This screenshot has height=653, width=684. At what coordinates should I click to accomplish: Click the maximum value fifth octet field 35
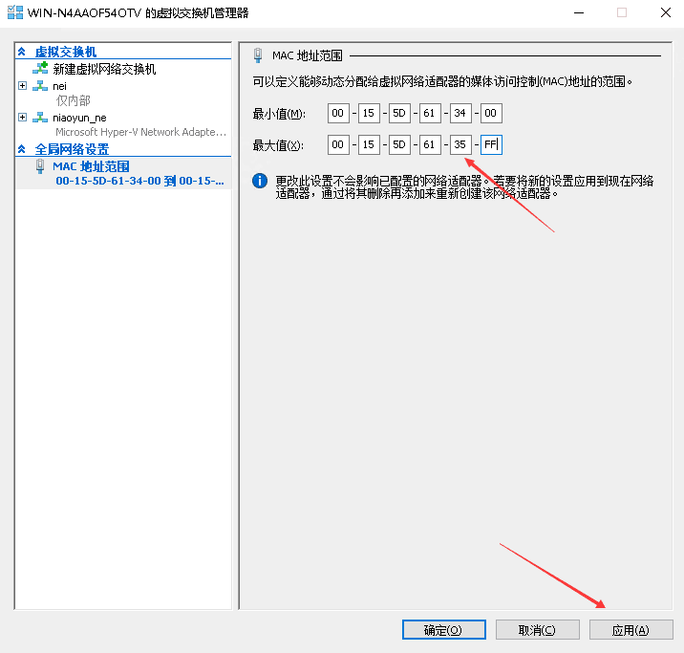[x=460, y=144]
